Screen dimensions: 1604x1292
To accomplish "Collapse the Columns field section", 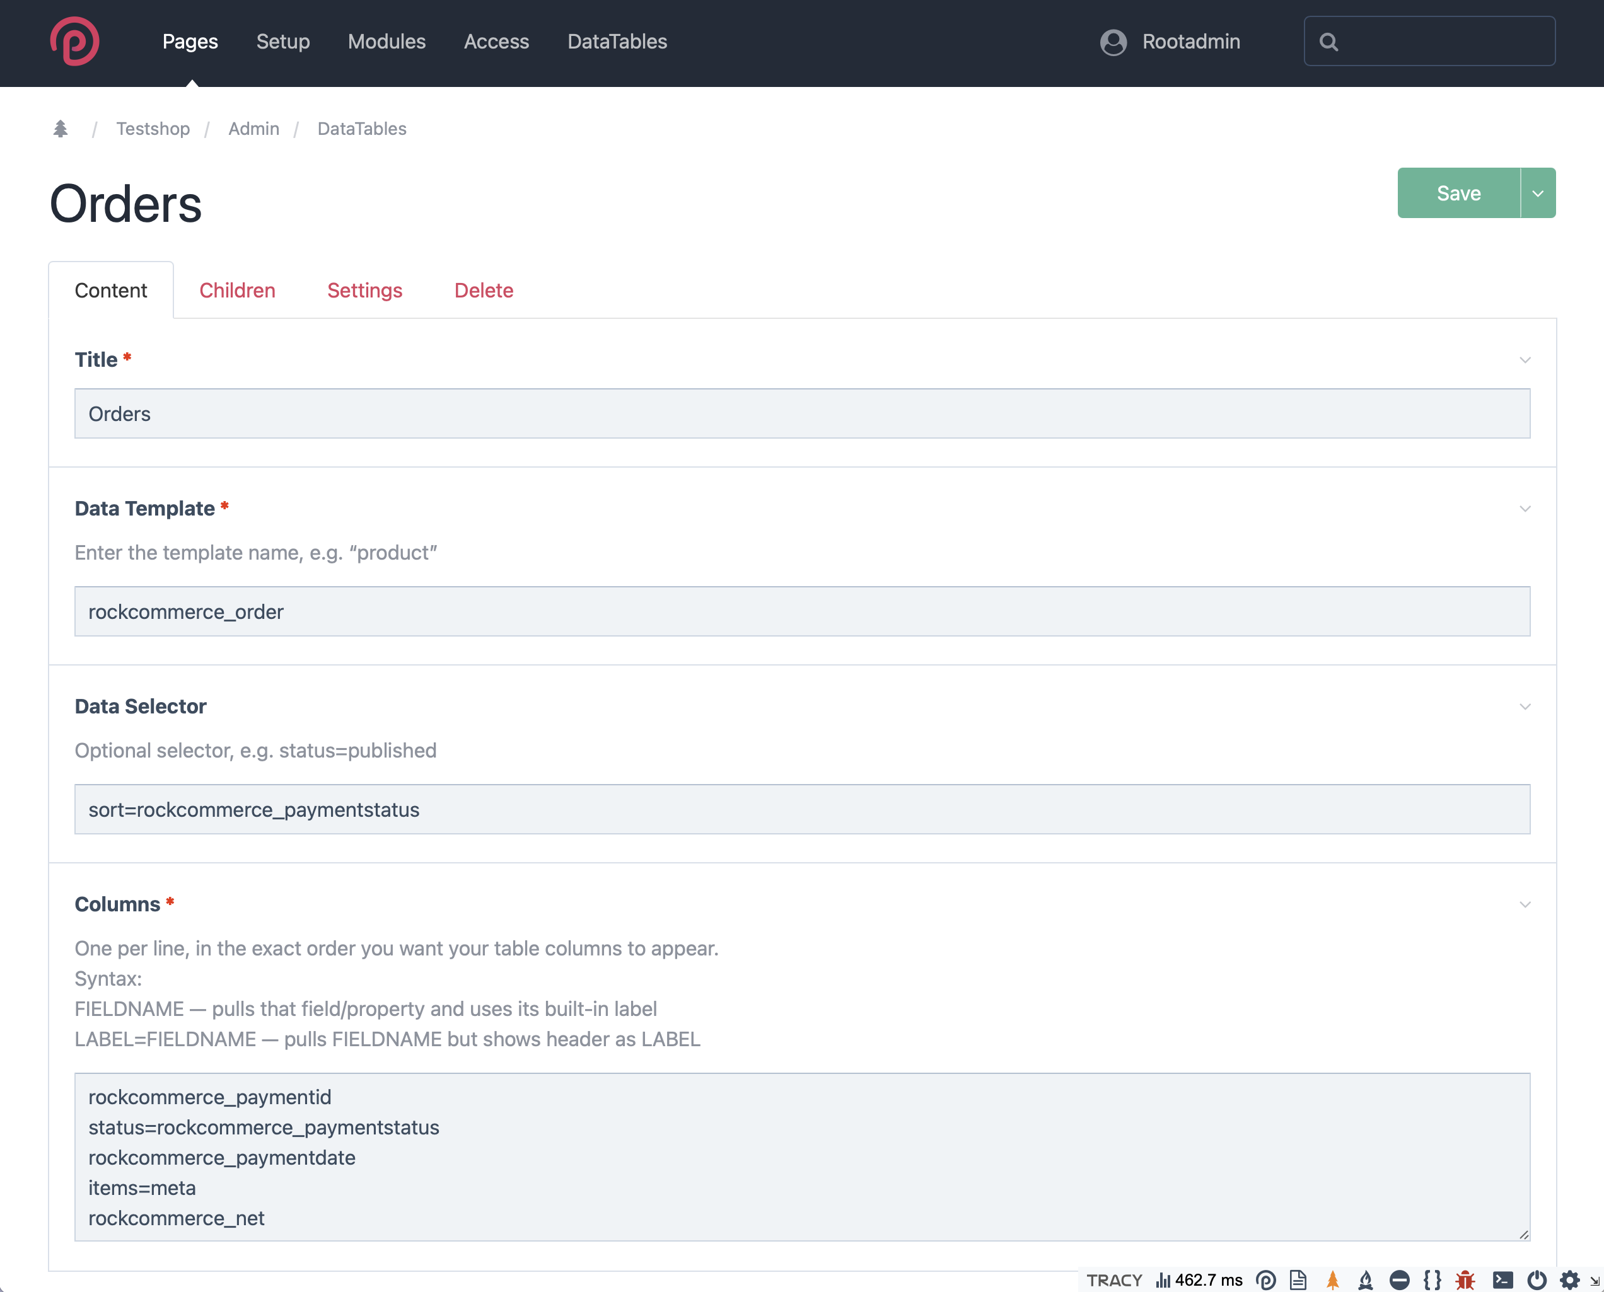I will point(1525,905).
